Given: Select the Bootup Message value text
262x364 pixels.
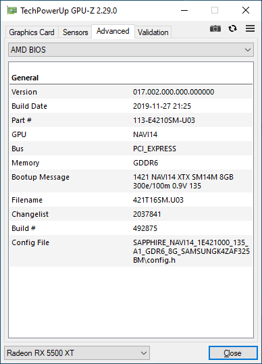Looking at the screenshot, I should pos(183,181).
